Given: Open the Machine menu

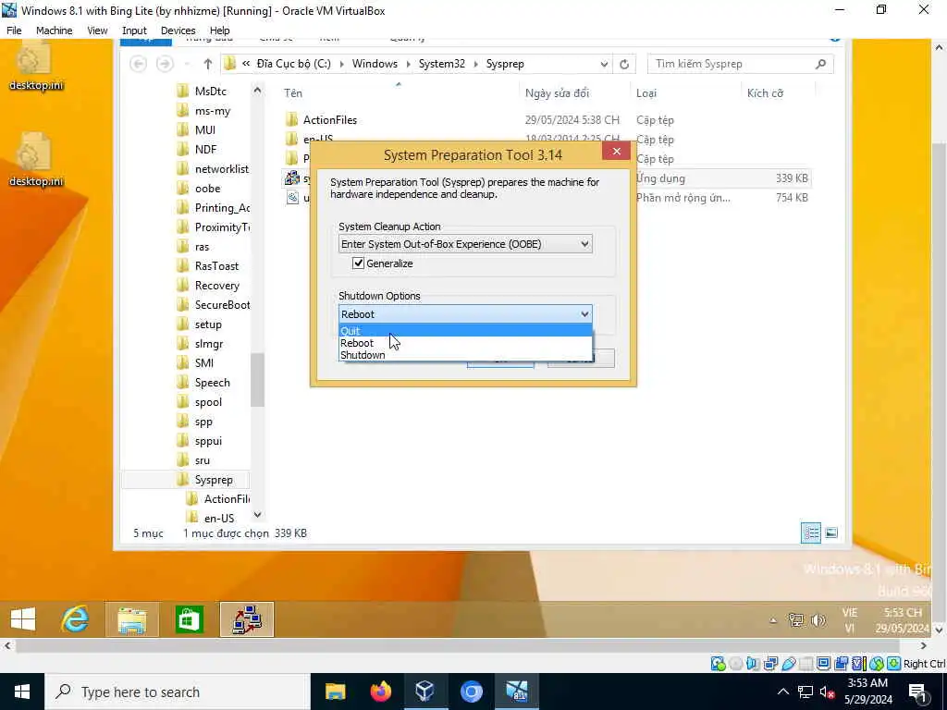Looking at the screenshot, I should click(x=55, y=31).
